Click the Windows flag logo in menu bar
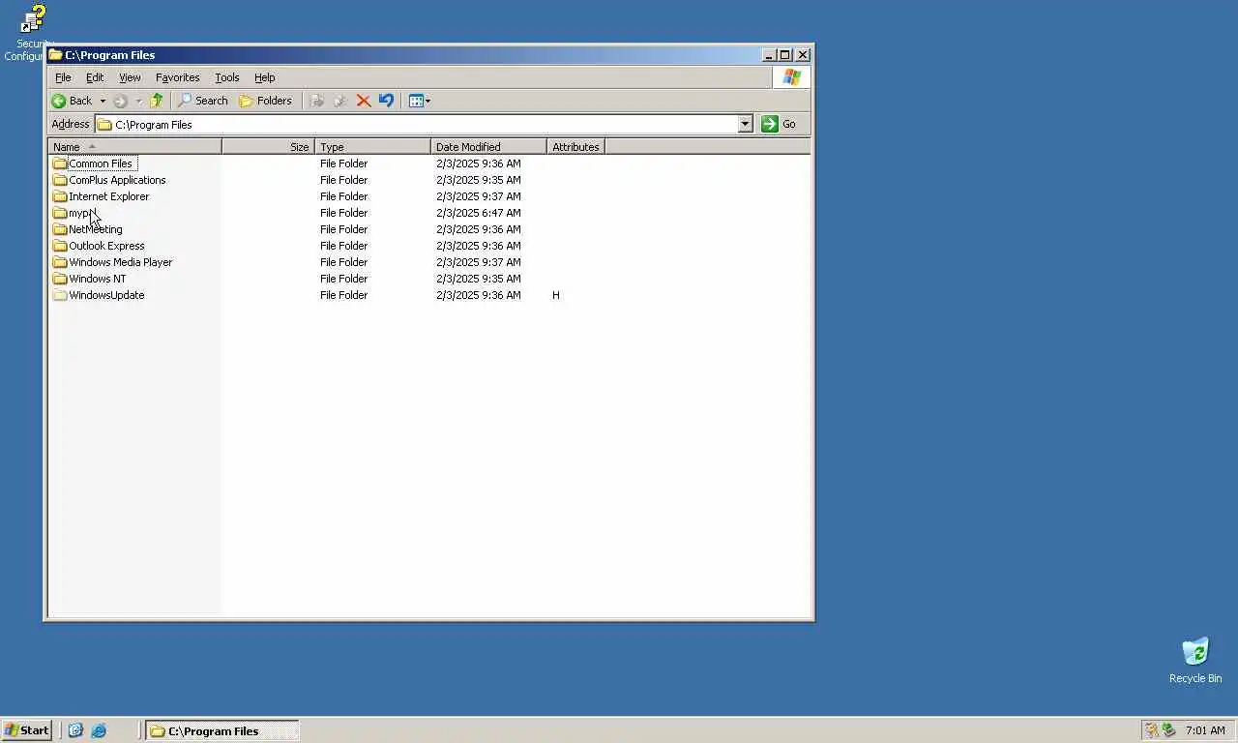 click(x=792, y=77)
